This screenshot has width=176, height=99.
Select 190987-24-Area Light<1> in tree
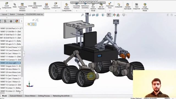pyautogui.click(x=10, y=63)
